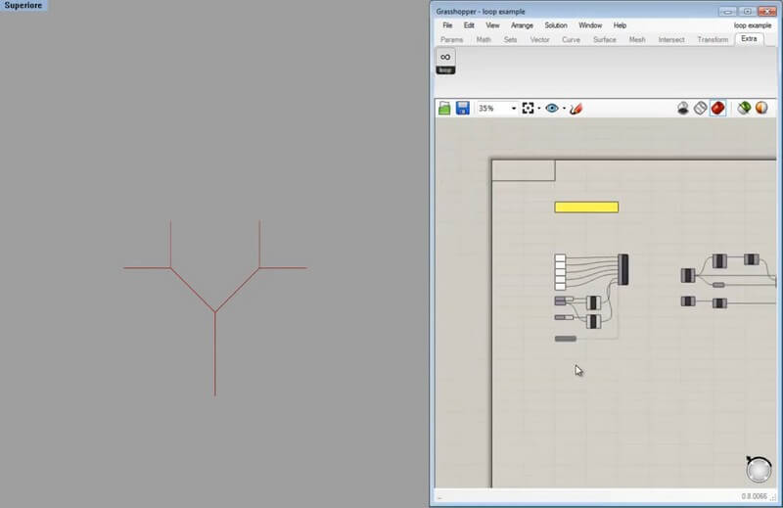Expand the zoom extents dropdown arrow
Viewport: 783px width, 508px height.
539,109
